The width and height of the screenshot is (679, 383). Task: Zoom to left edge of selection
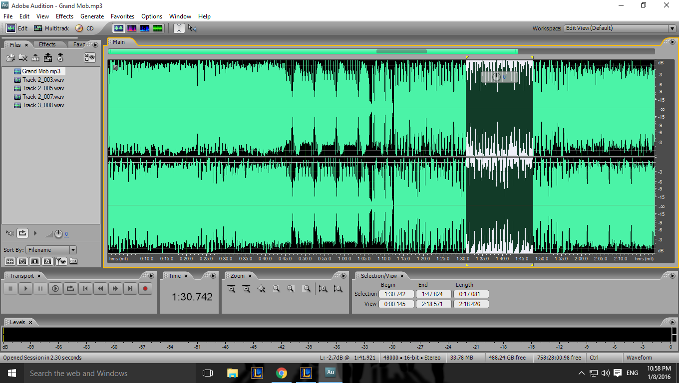(x=291, y=288)
